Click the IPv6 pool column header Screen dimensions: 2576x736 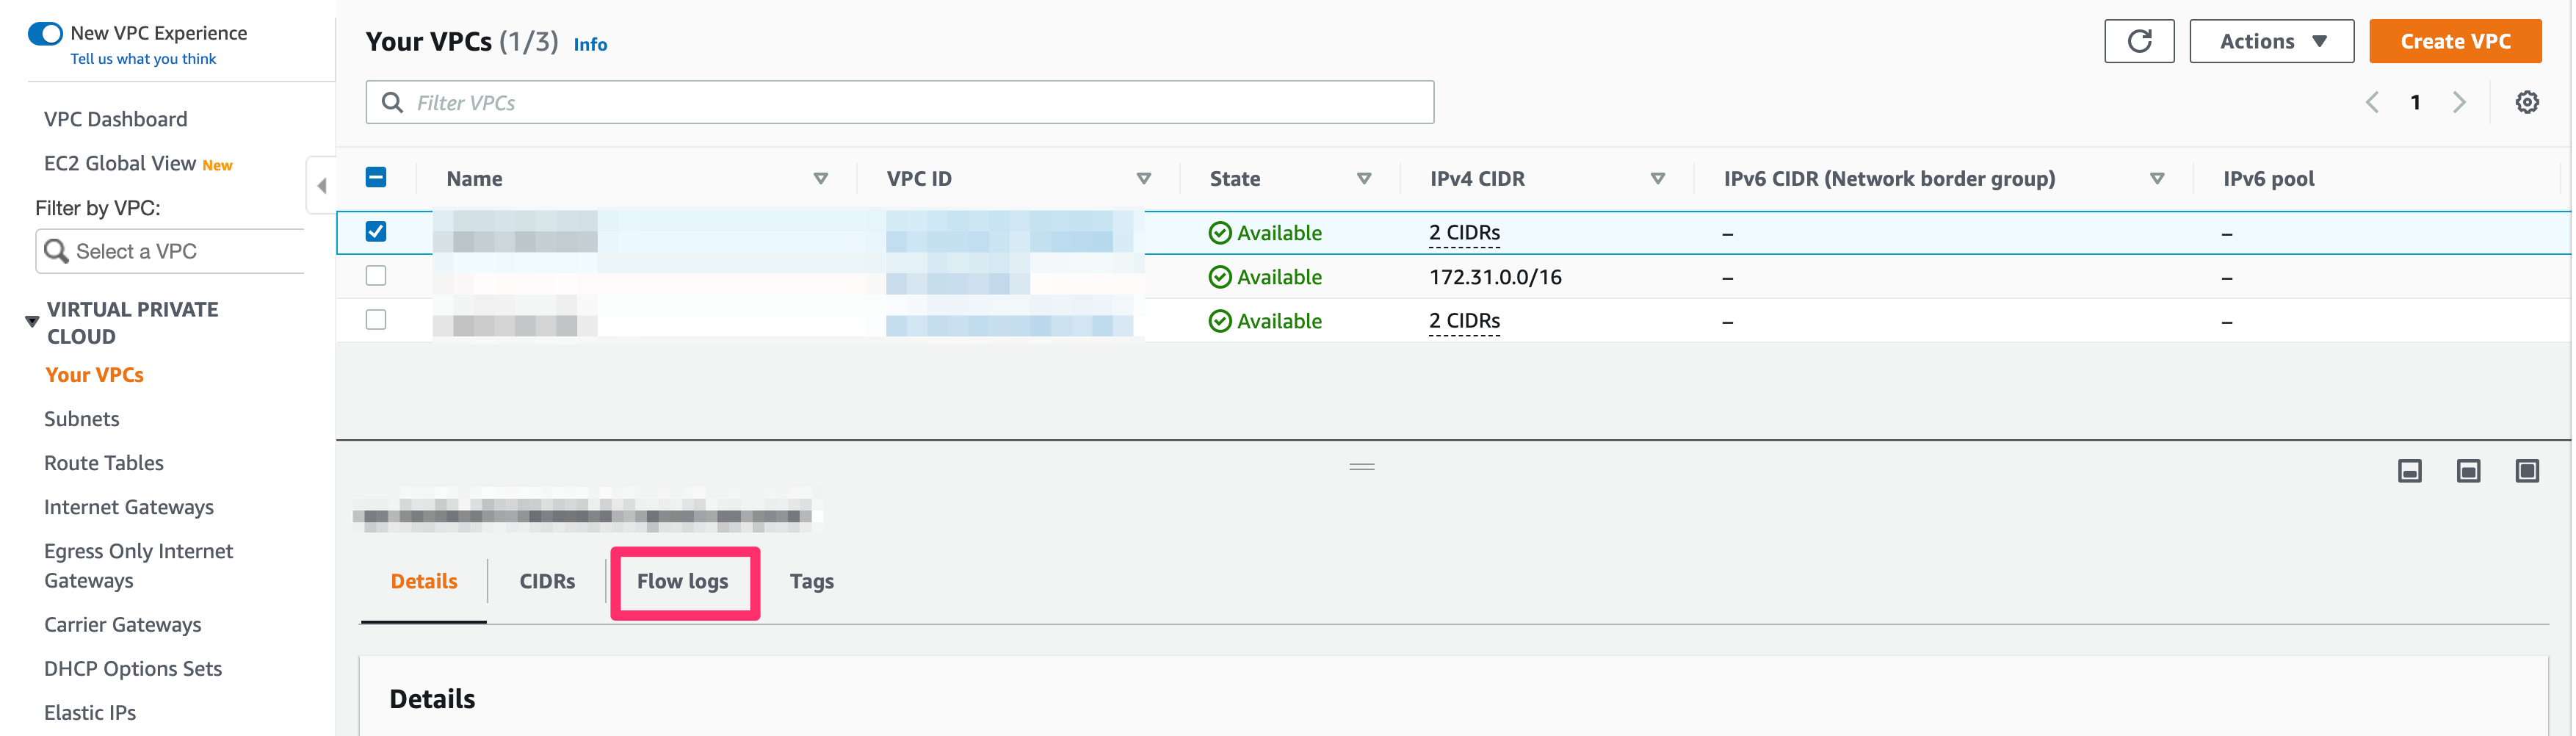[x=2268, y=179]
